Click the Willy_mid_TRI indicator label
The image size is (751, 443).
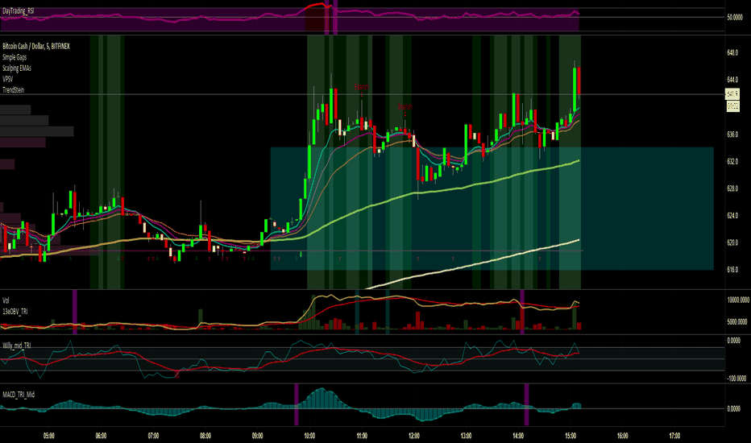(x=17, y=346)
